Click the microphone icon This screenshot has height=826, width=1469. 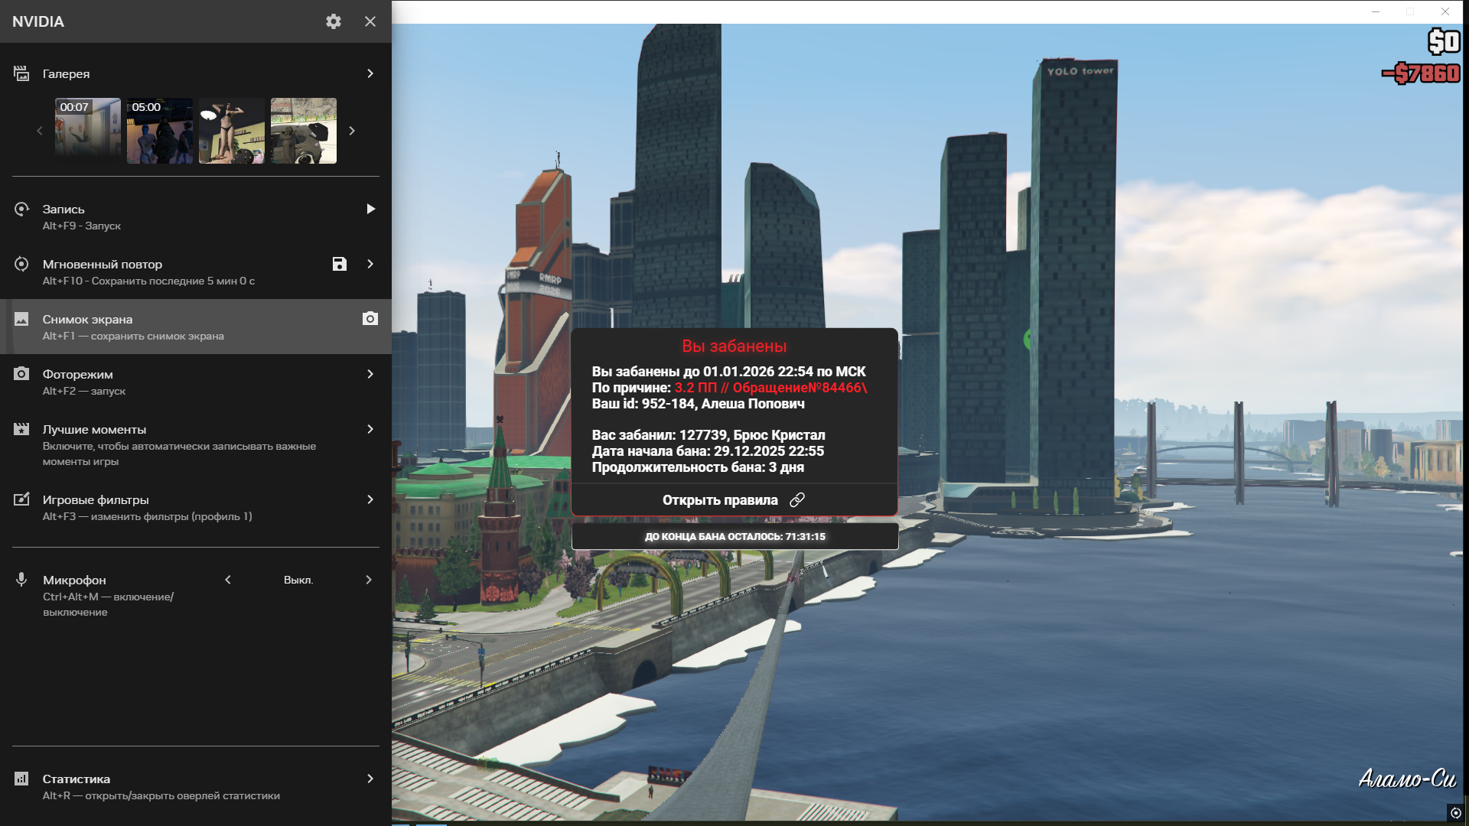pyautogui.click(x=21, y=580)
